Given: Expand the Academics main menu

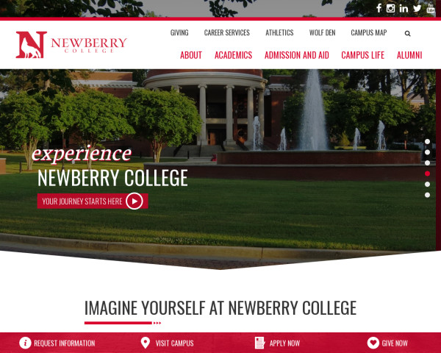Looking at the screenshot, I should (233, 55).
